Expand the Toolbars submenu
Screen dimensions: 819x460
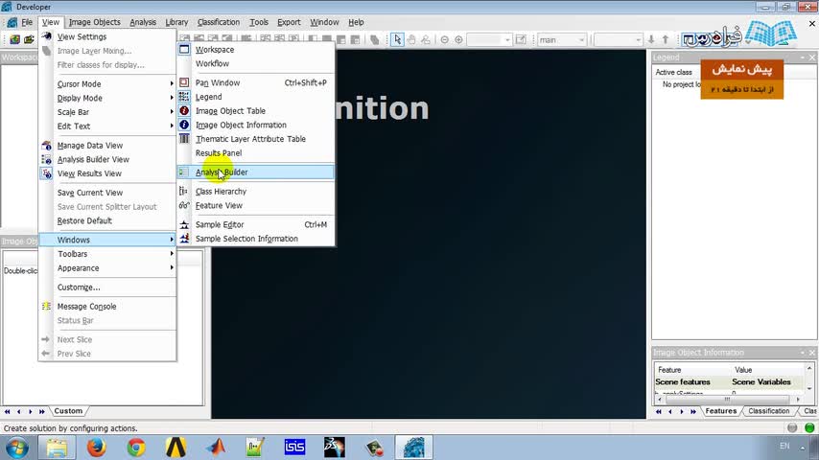point(107,254)
